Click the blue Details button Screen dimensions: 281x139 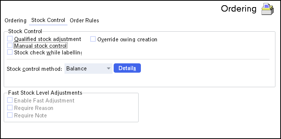tap(127, 68)
